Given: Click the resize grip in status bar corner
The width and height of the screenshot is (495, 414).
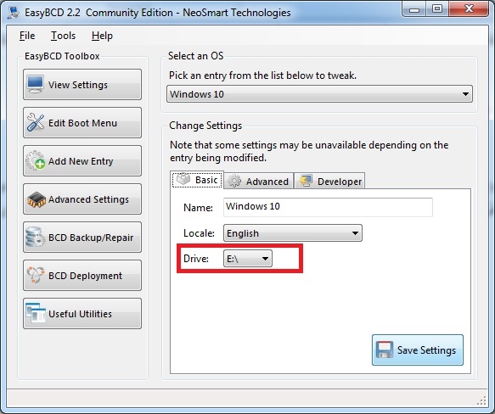Looking at the screenshot, I should pyautogui.click(x=481, y=400).
